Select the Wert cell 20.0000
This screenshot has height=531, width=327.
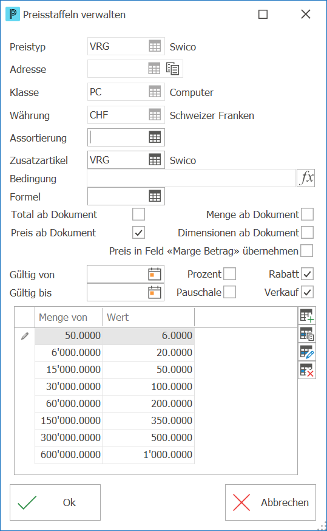click(x=149, y=353)
